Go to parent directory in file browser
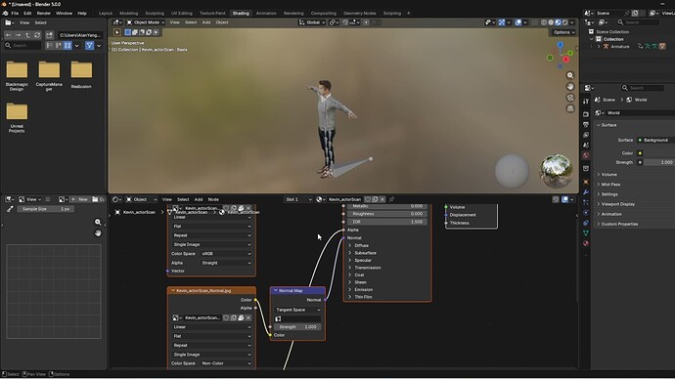675x379 pixels. pos(27,35)
